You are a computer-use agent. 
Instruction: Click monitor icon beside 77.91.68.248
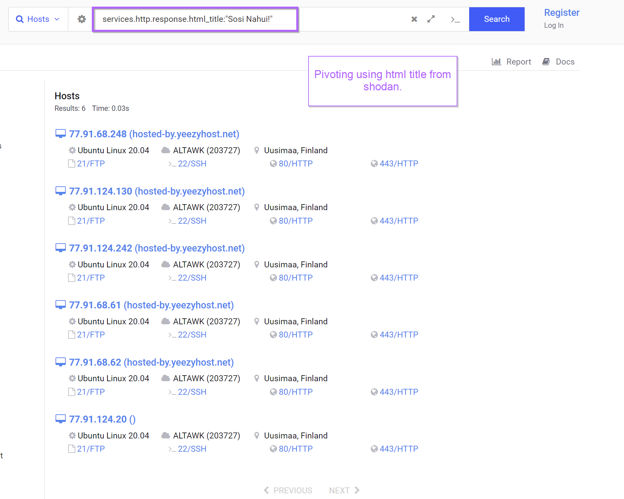[x=60, y=134]
